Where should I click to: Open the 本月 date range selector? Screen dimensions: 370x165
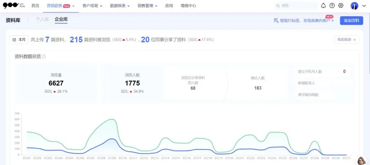click(19, 40)
